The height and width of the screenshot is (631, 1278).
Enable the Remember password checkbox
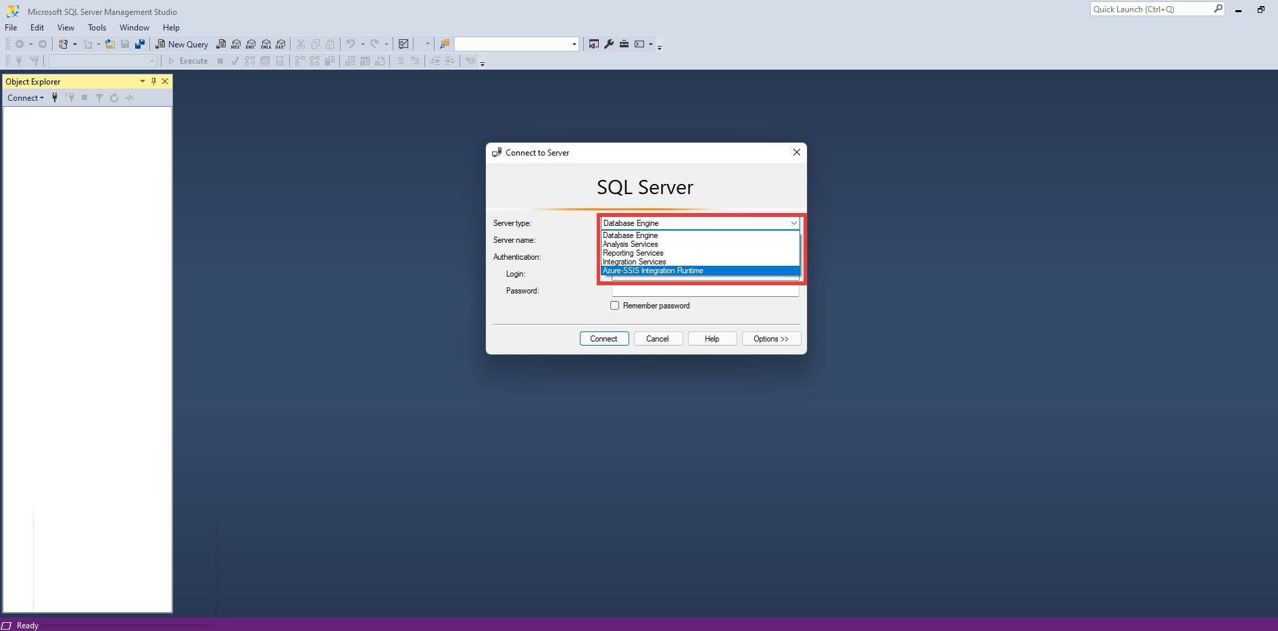click(614, 305)
